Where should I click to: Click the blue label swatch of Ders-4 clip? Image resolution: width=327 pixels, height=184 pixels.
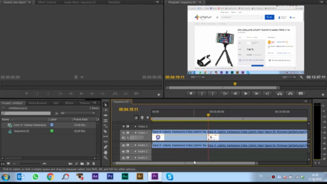tap(52, 125)
